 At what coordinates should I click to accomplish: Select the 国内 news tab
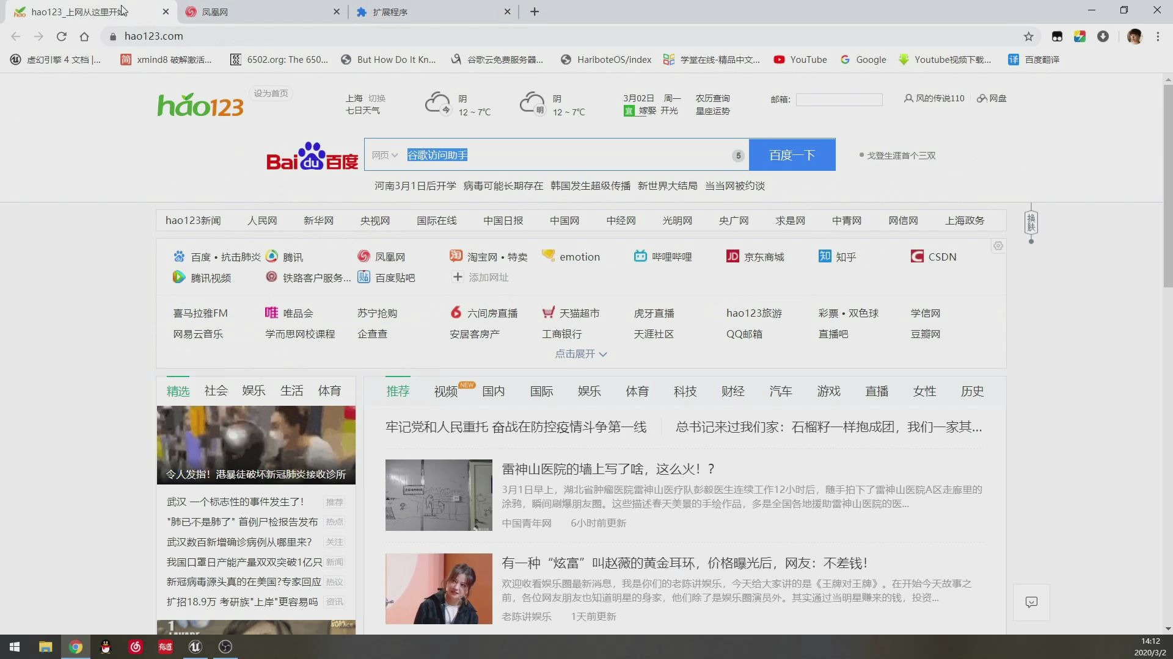494,391
